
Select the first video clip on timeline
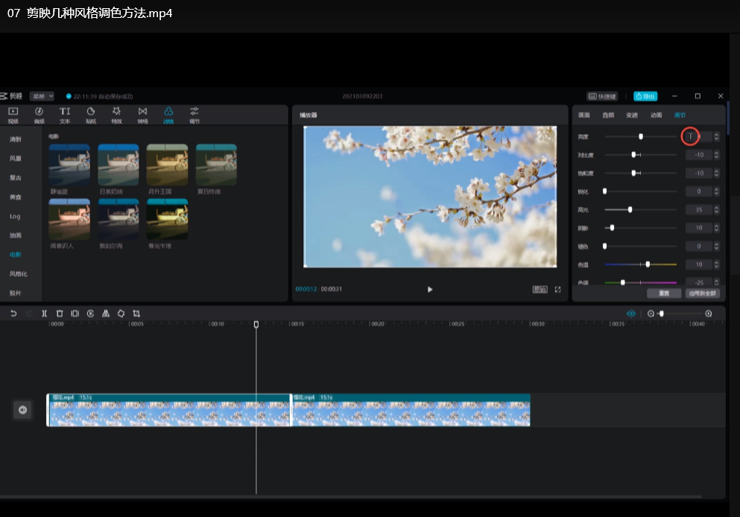169,410
